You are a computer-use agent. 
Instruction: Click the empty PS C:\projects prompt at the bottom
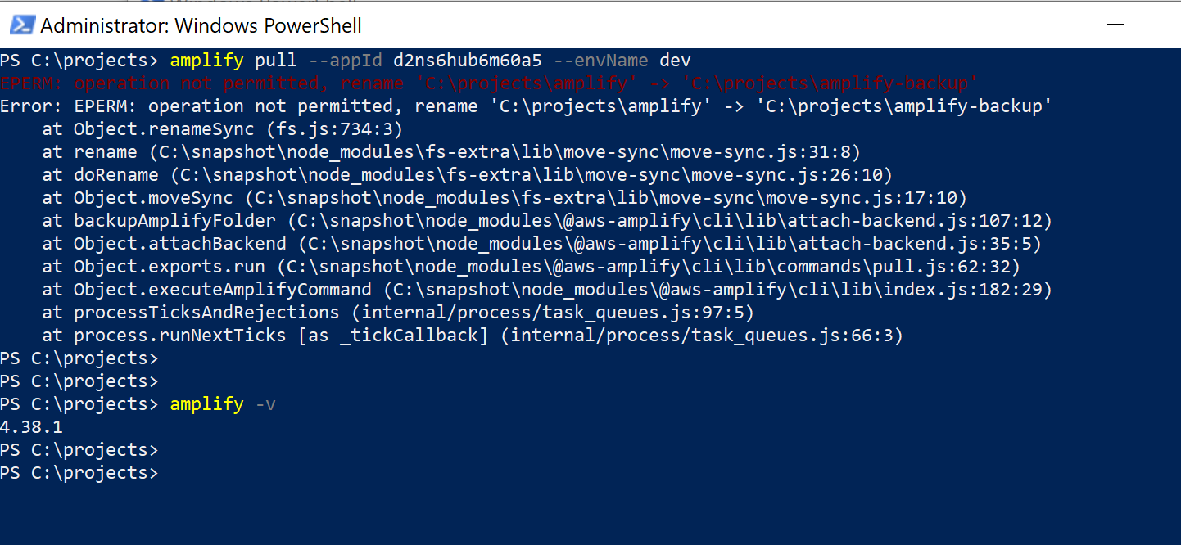coord(79,472)
